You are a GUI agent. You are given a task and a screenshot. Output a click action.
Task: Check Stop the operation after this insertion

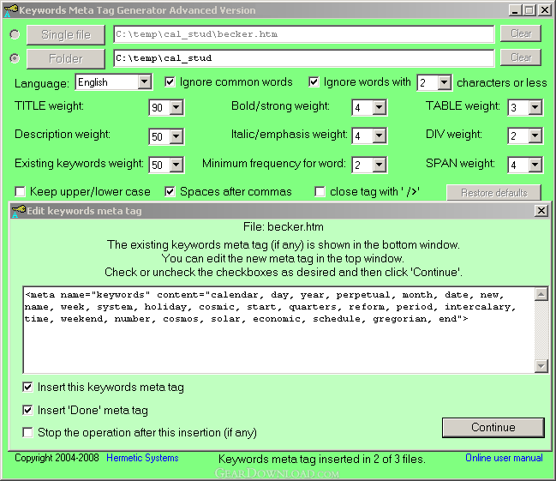27,433
